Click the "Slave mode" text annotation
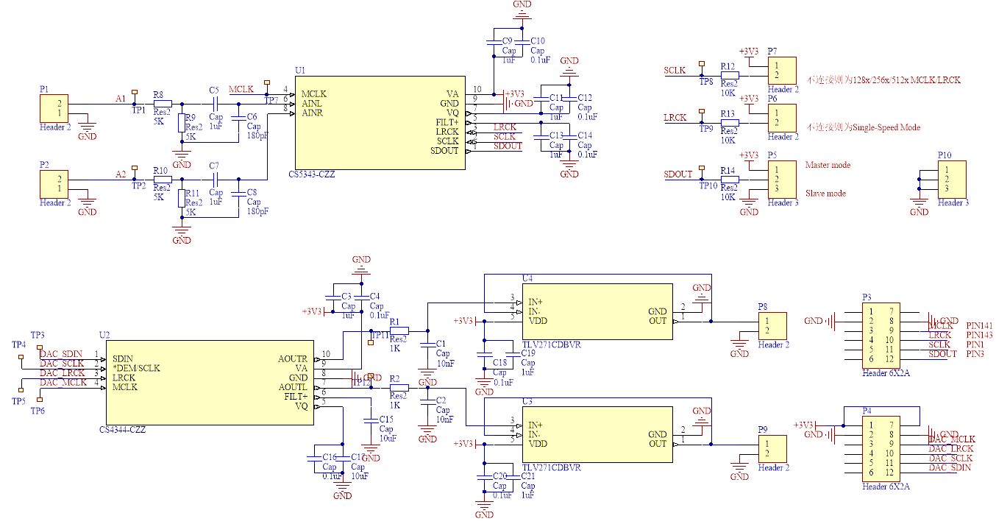The height and width of the screenshot is (527, 996). (825, 194)
